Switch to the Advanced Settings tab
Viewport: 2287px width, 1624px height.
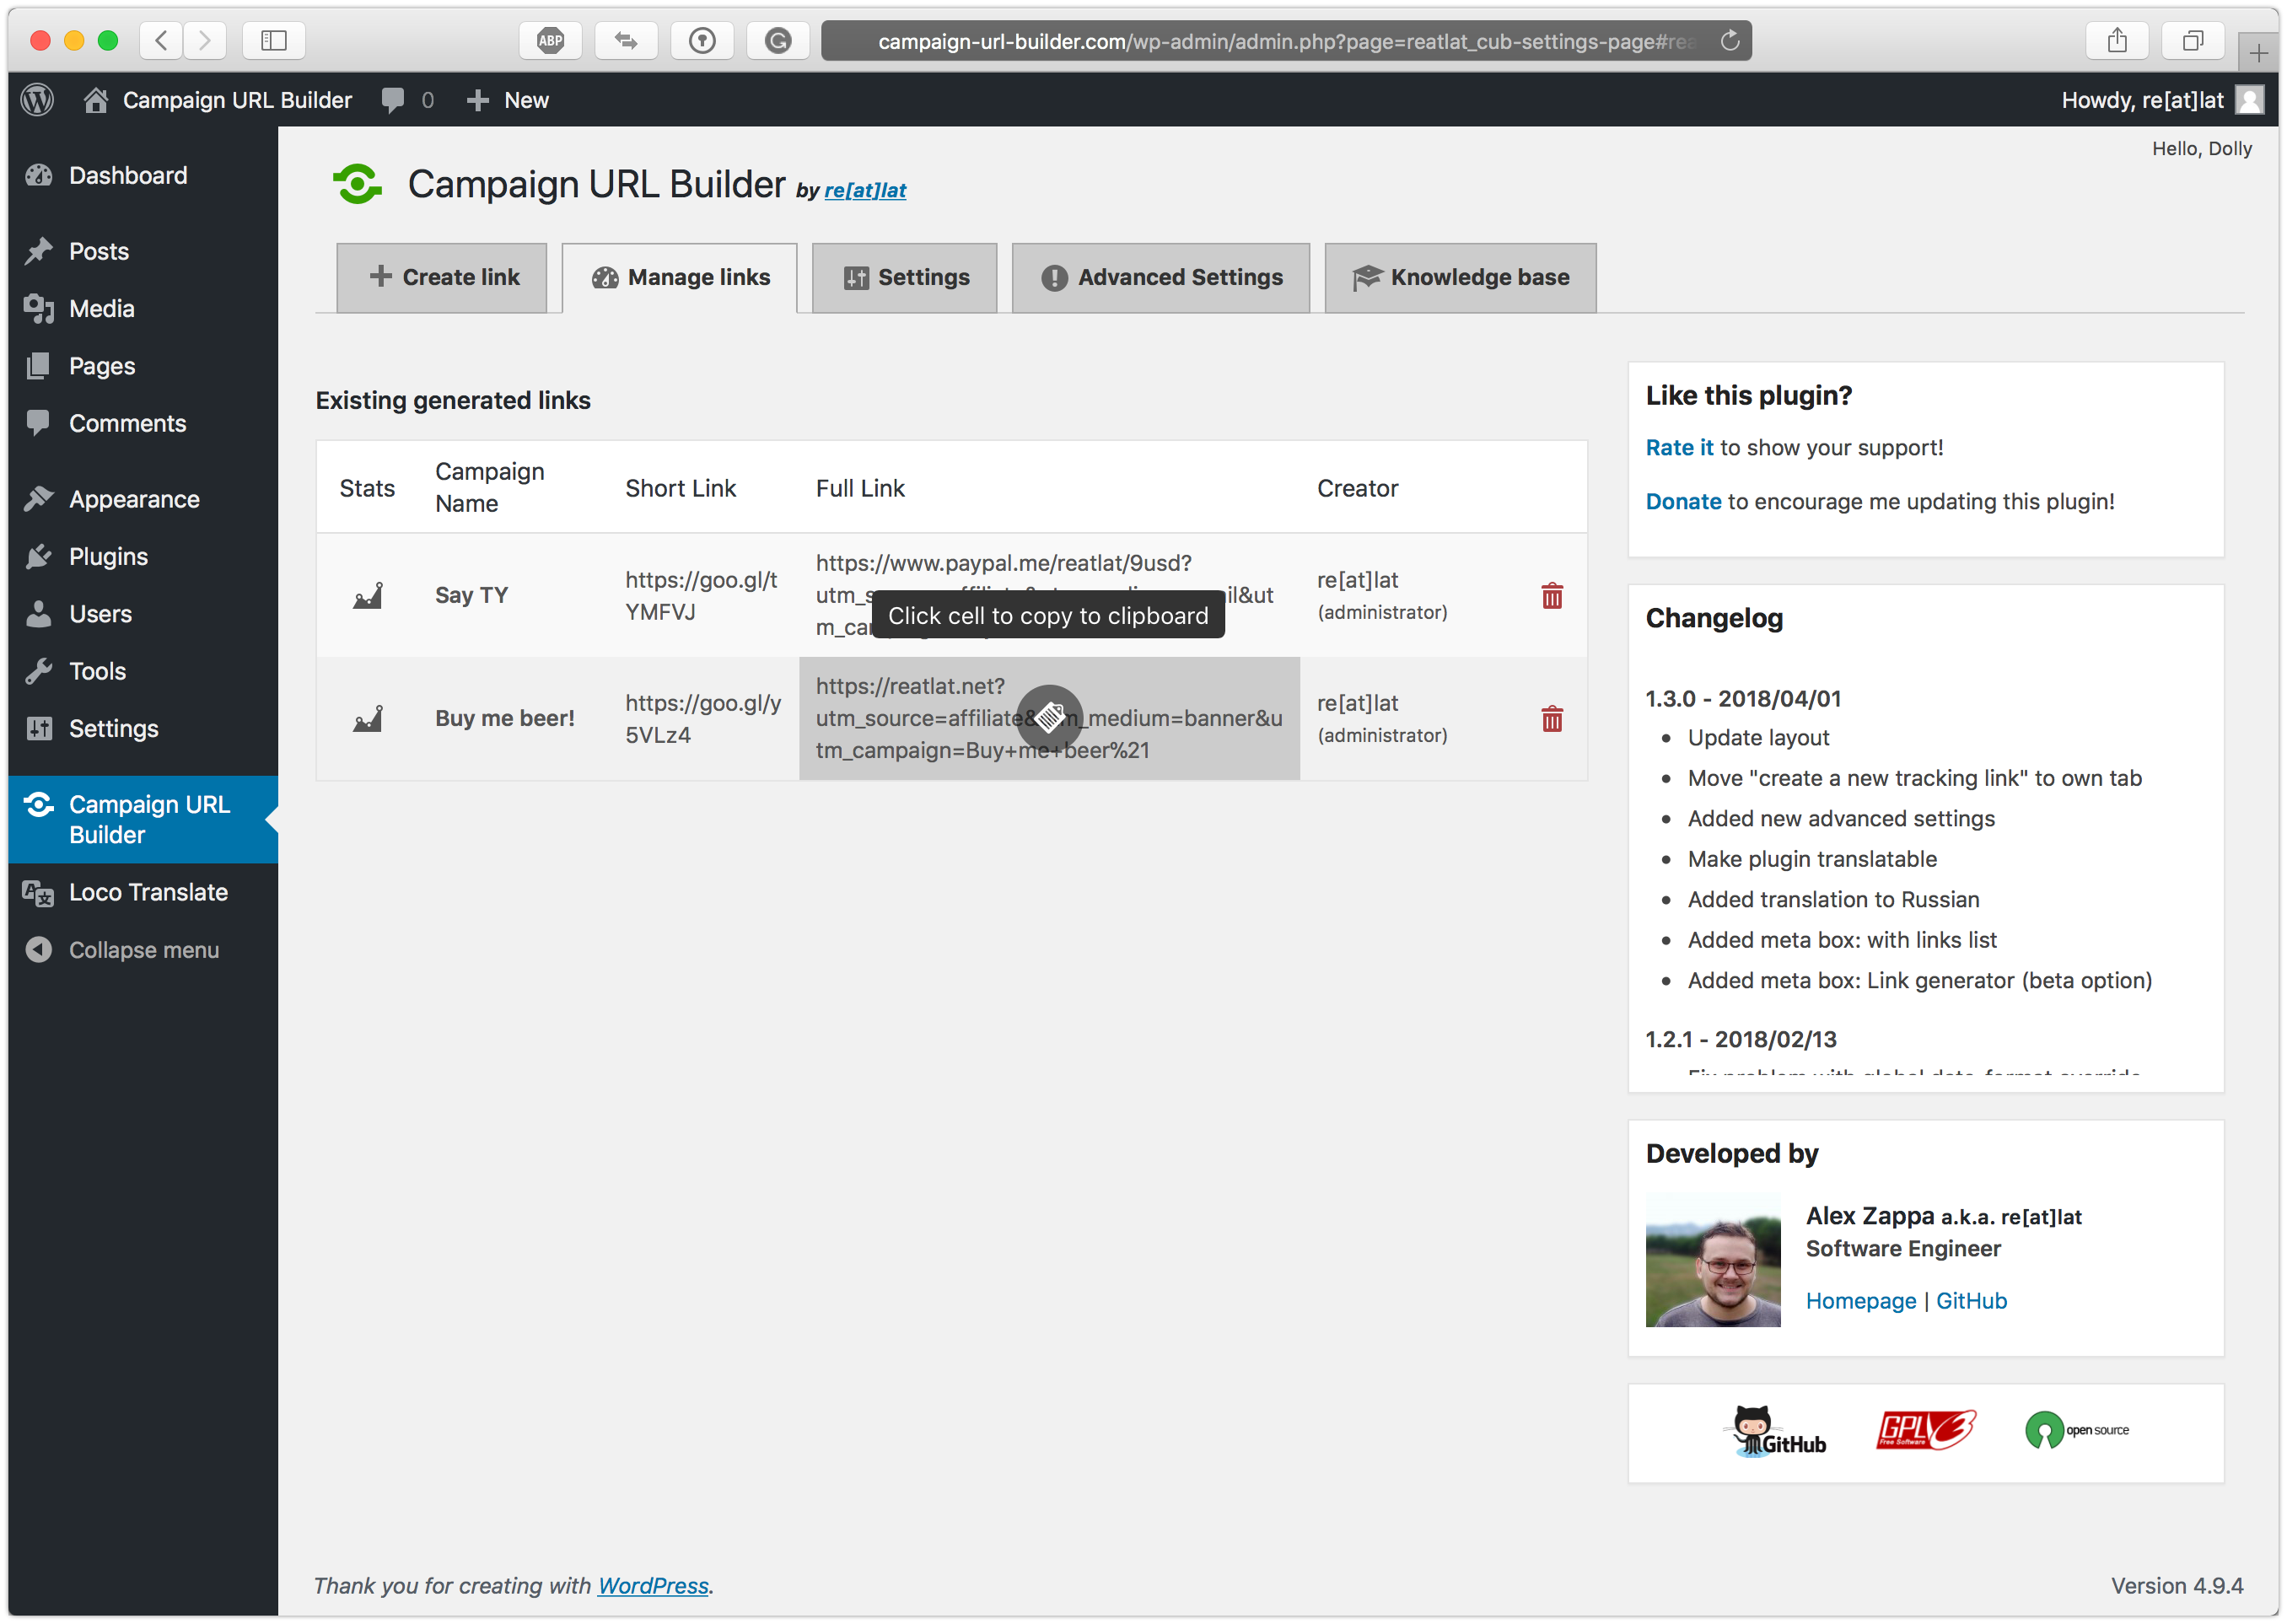click(x=1160, y=278)
